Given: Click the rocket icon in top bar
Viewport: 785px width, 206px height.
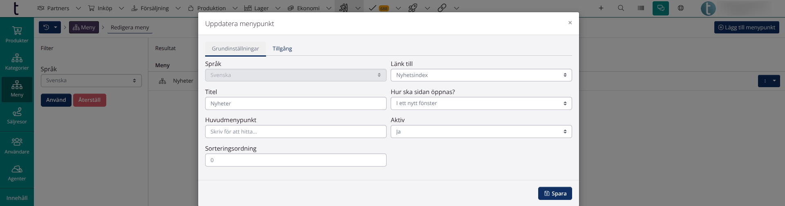Looking at the screenshot, I should [x=413, y=8].
